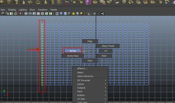Choose Vertex in the marking menu

coord(73,51)
